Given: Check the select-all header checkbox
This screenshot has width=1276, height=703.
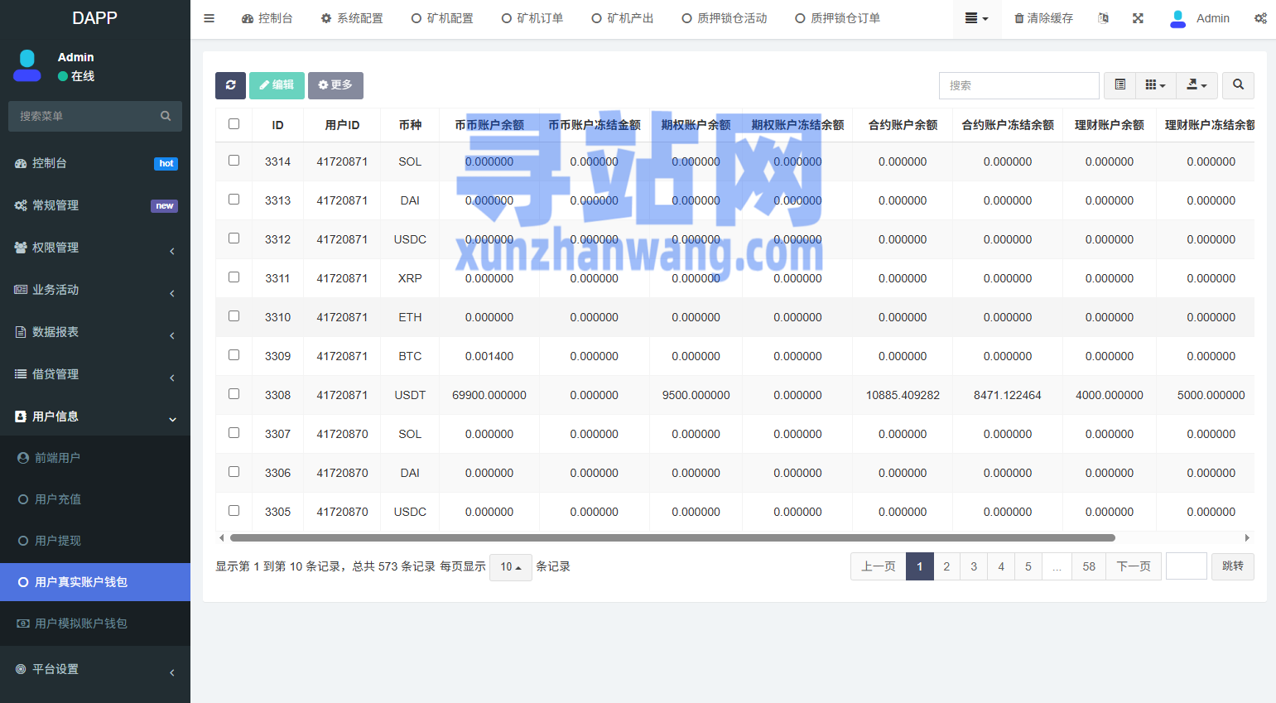Looking at the screenshot, I should (x=234, y=124).
